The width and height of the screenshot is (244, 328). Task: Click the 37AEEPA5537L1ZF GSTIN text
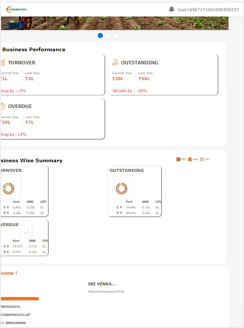coord(16,315)
